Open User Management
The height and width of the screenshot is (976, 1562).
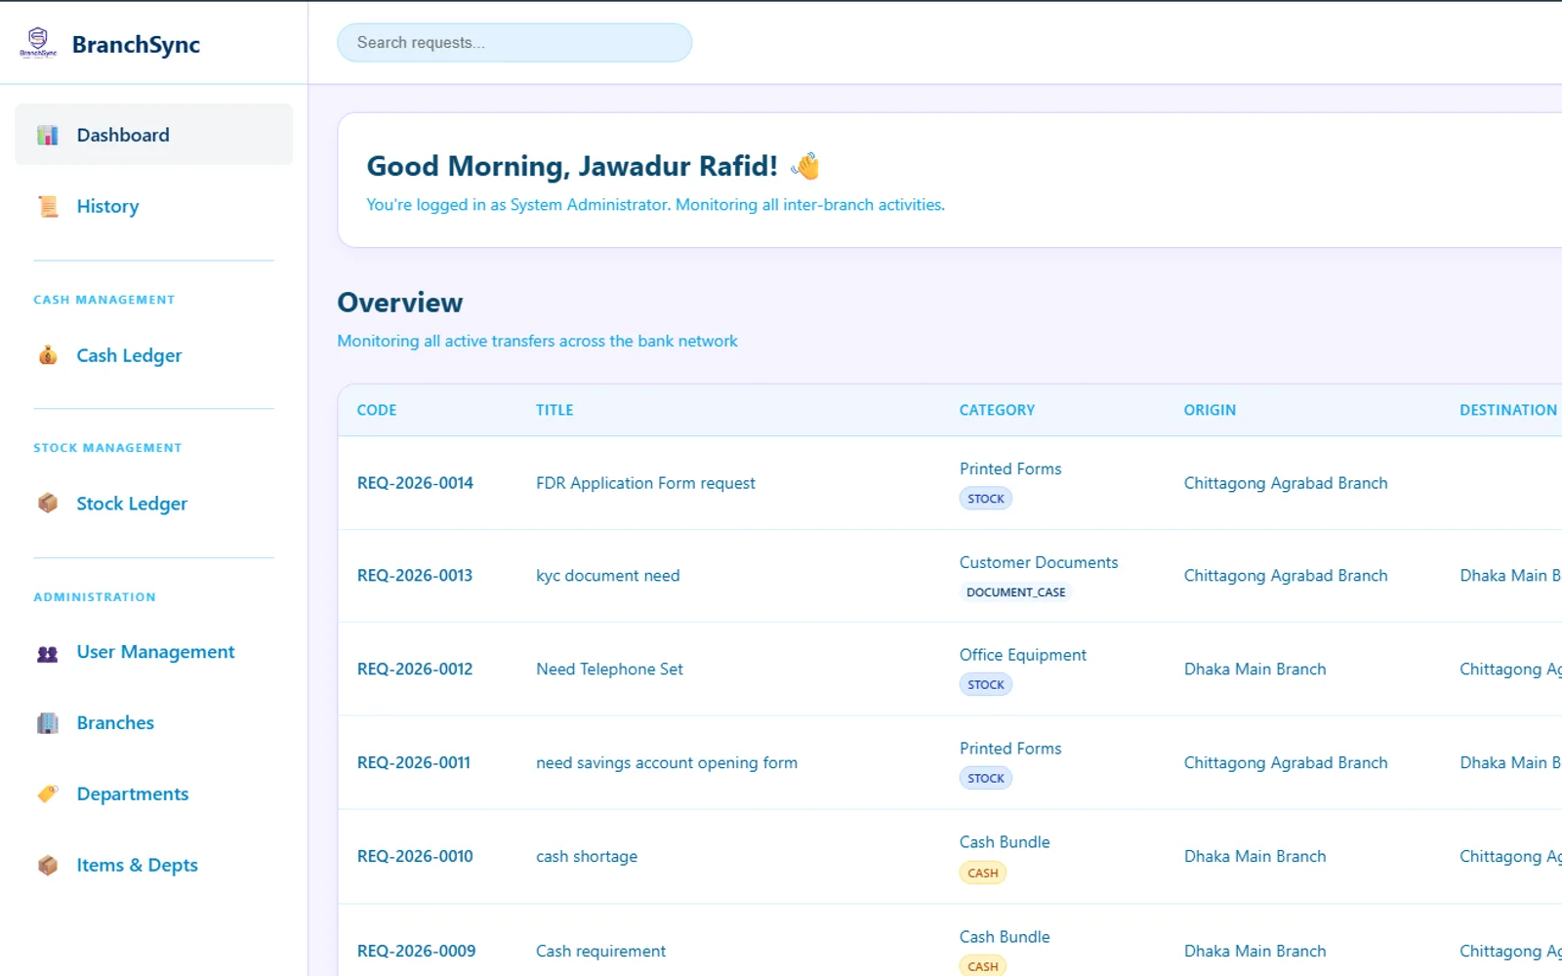click(x=153, y=652)
